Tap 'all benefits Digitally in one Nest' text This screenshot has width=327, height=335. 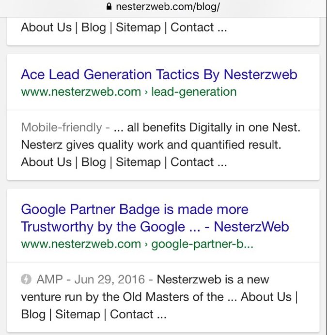pyautogui.click(x=214, y=127)
